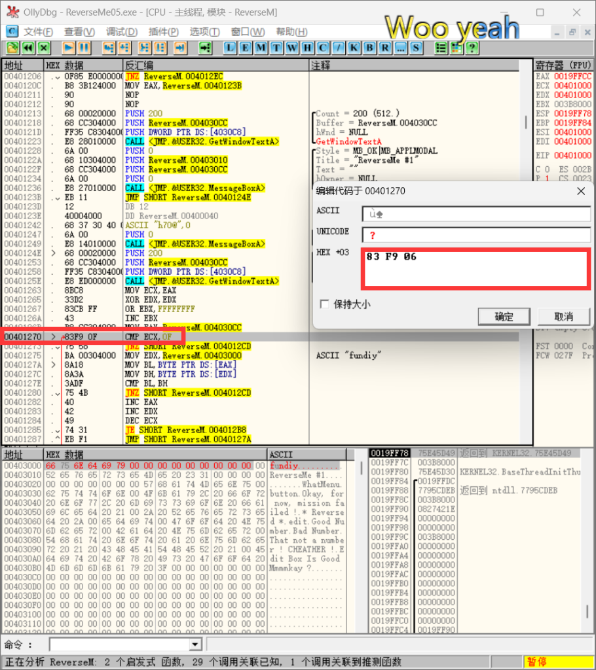Click the 确定 button in edit dialog
The height and width of the screenshot is (670, 596).
[x=504, y=317]
